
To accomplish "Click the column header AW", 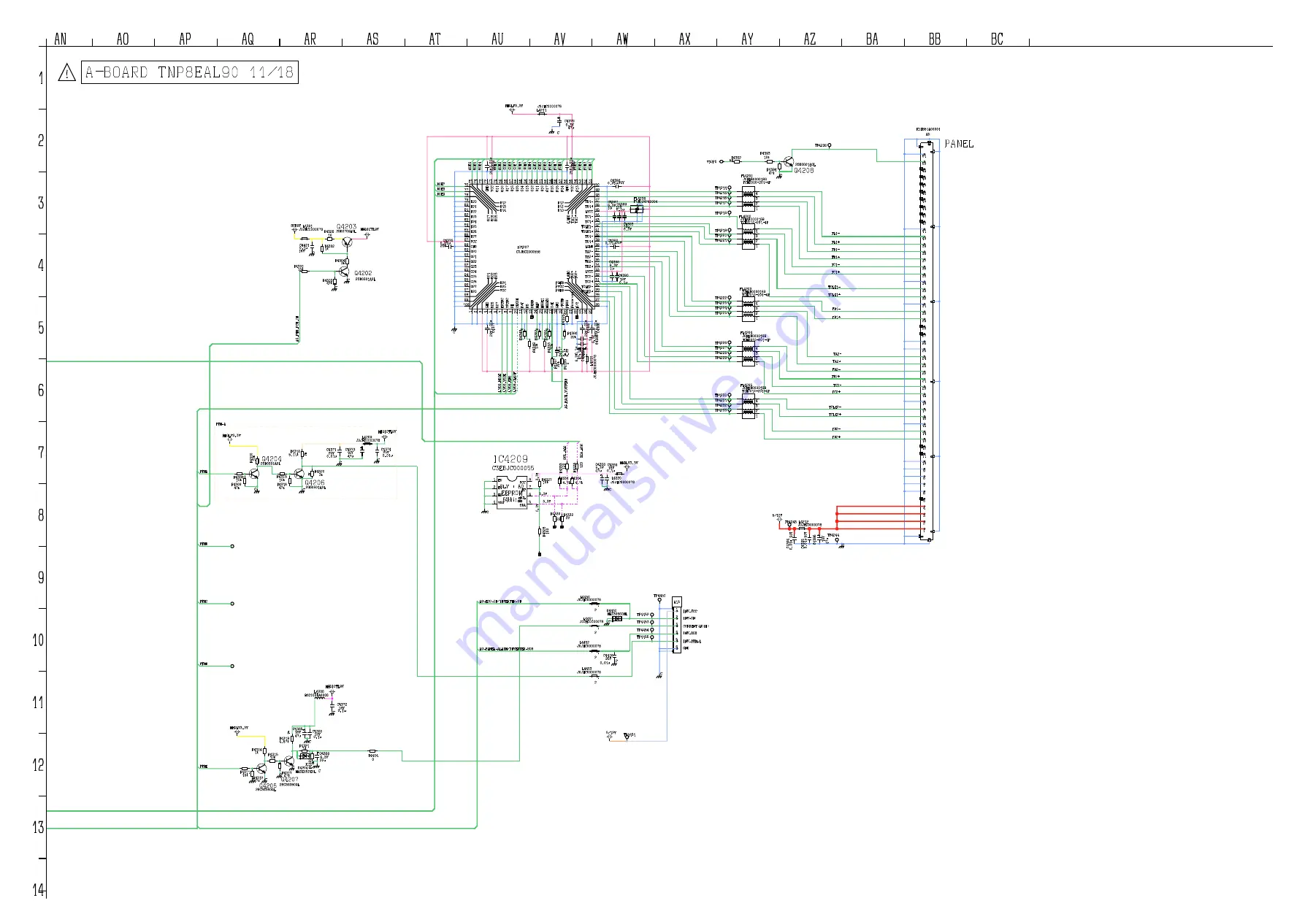I will point(622,39).
